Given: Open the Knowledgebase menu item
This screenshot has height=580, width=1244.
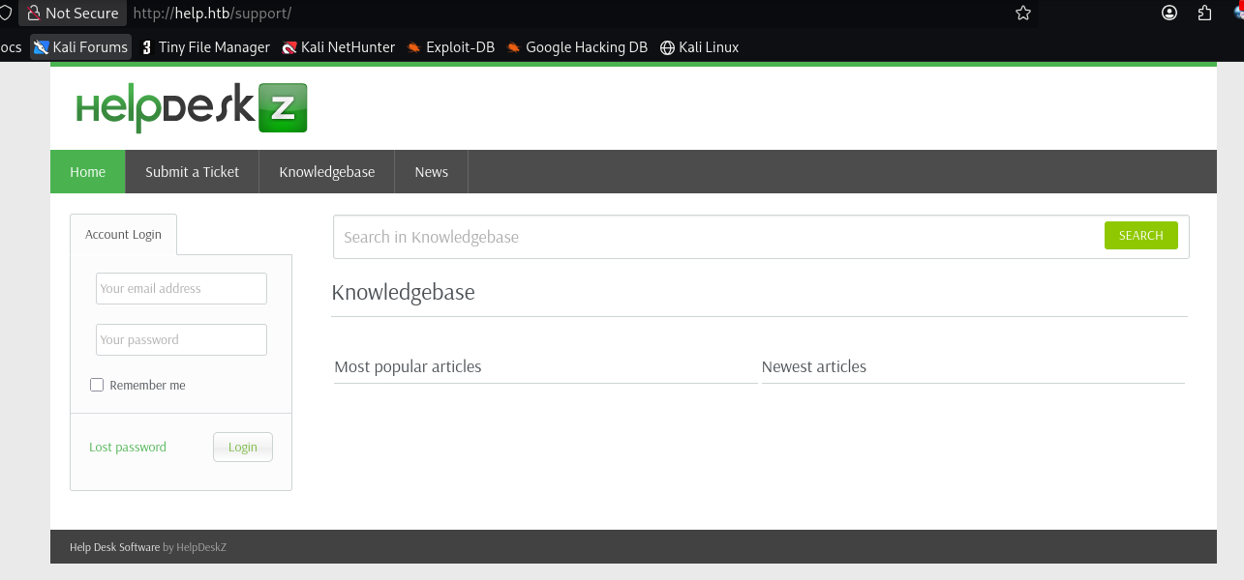Looking at the screenshot, I should point(327,172).
